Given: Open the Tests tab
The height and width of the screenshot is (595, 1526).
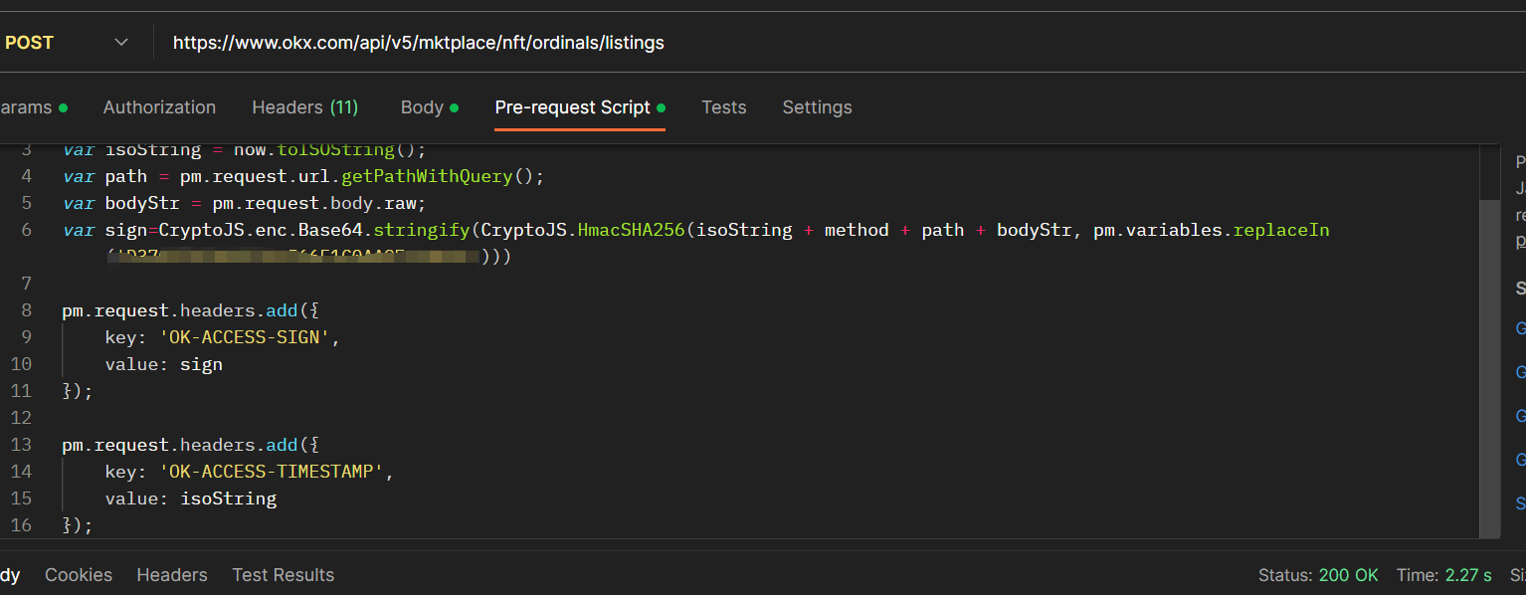Looking at the screenshot, I should 723,107.
